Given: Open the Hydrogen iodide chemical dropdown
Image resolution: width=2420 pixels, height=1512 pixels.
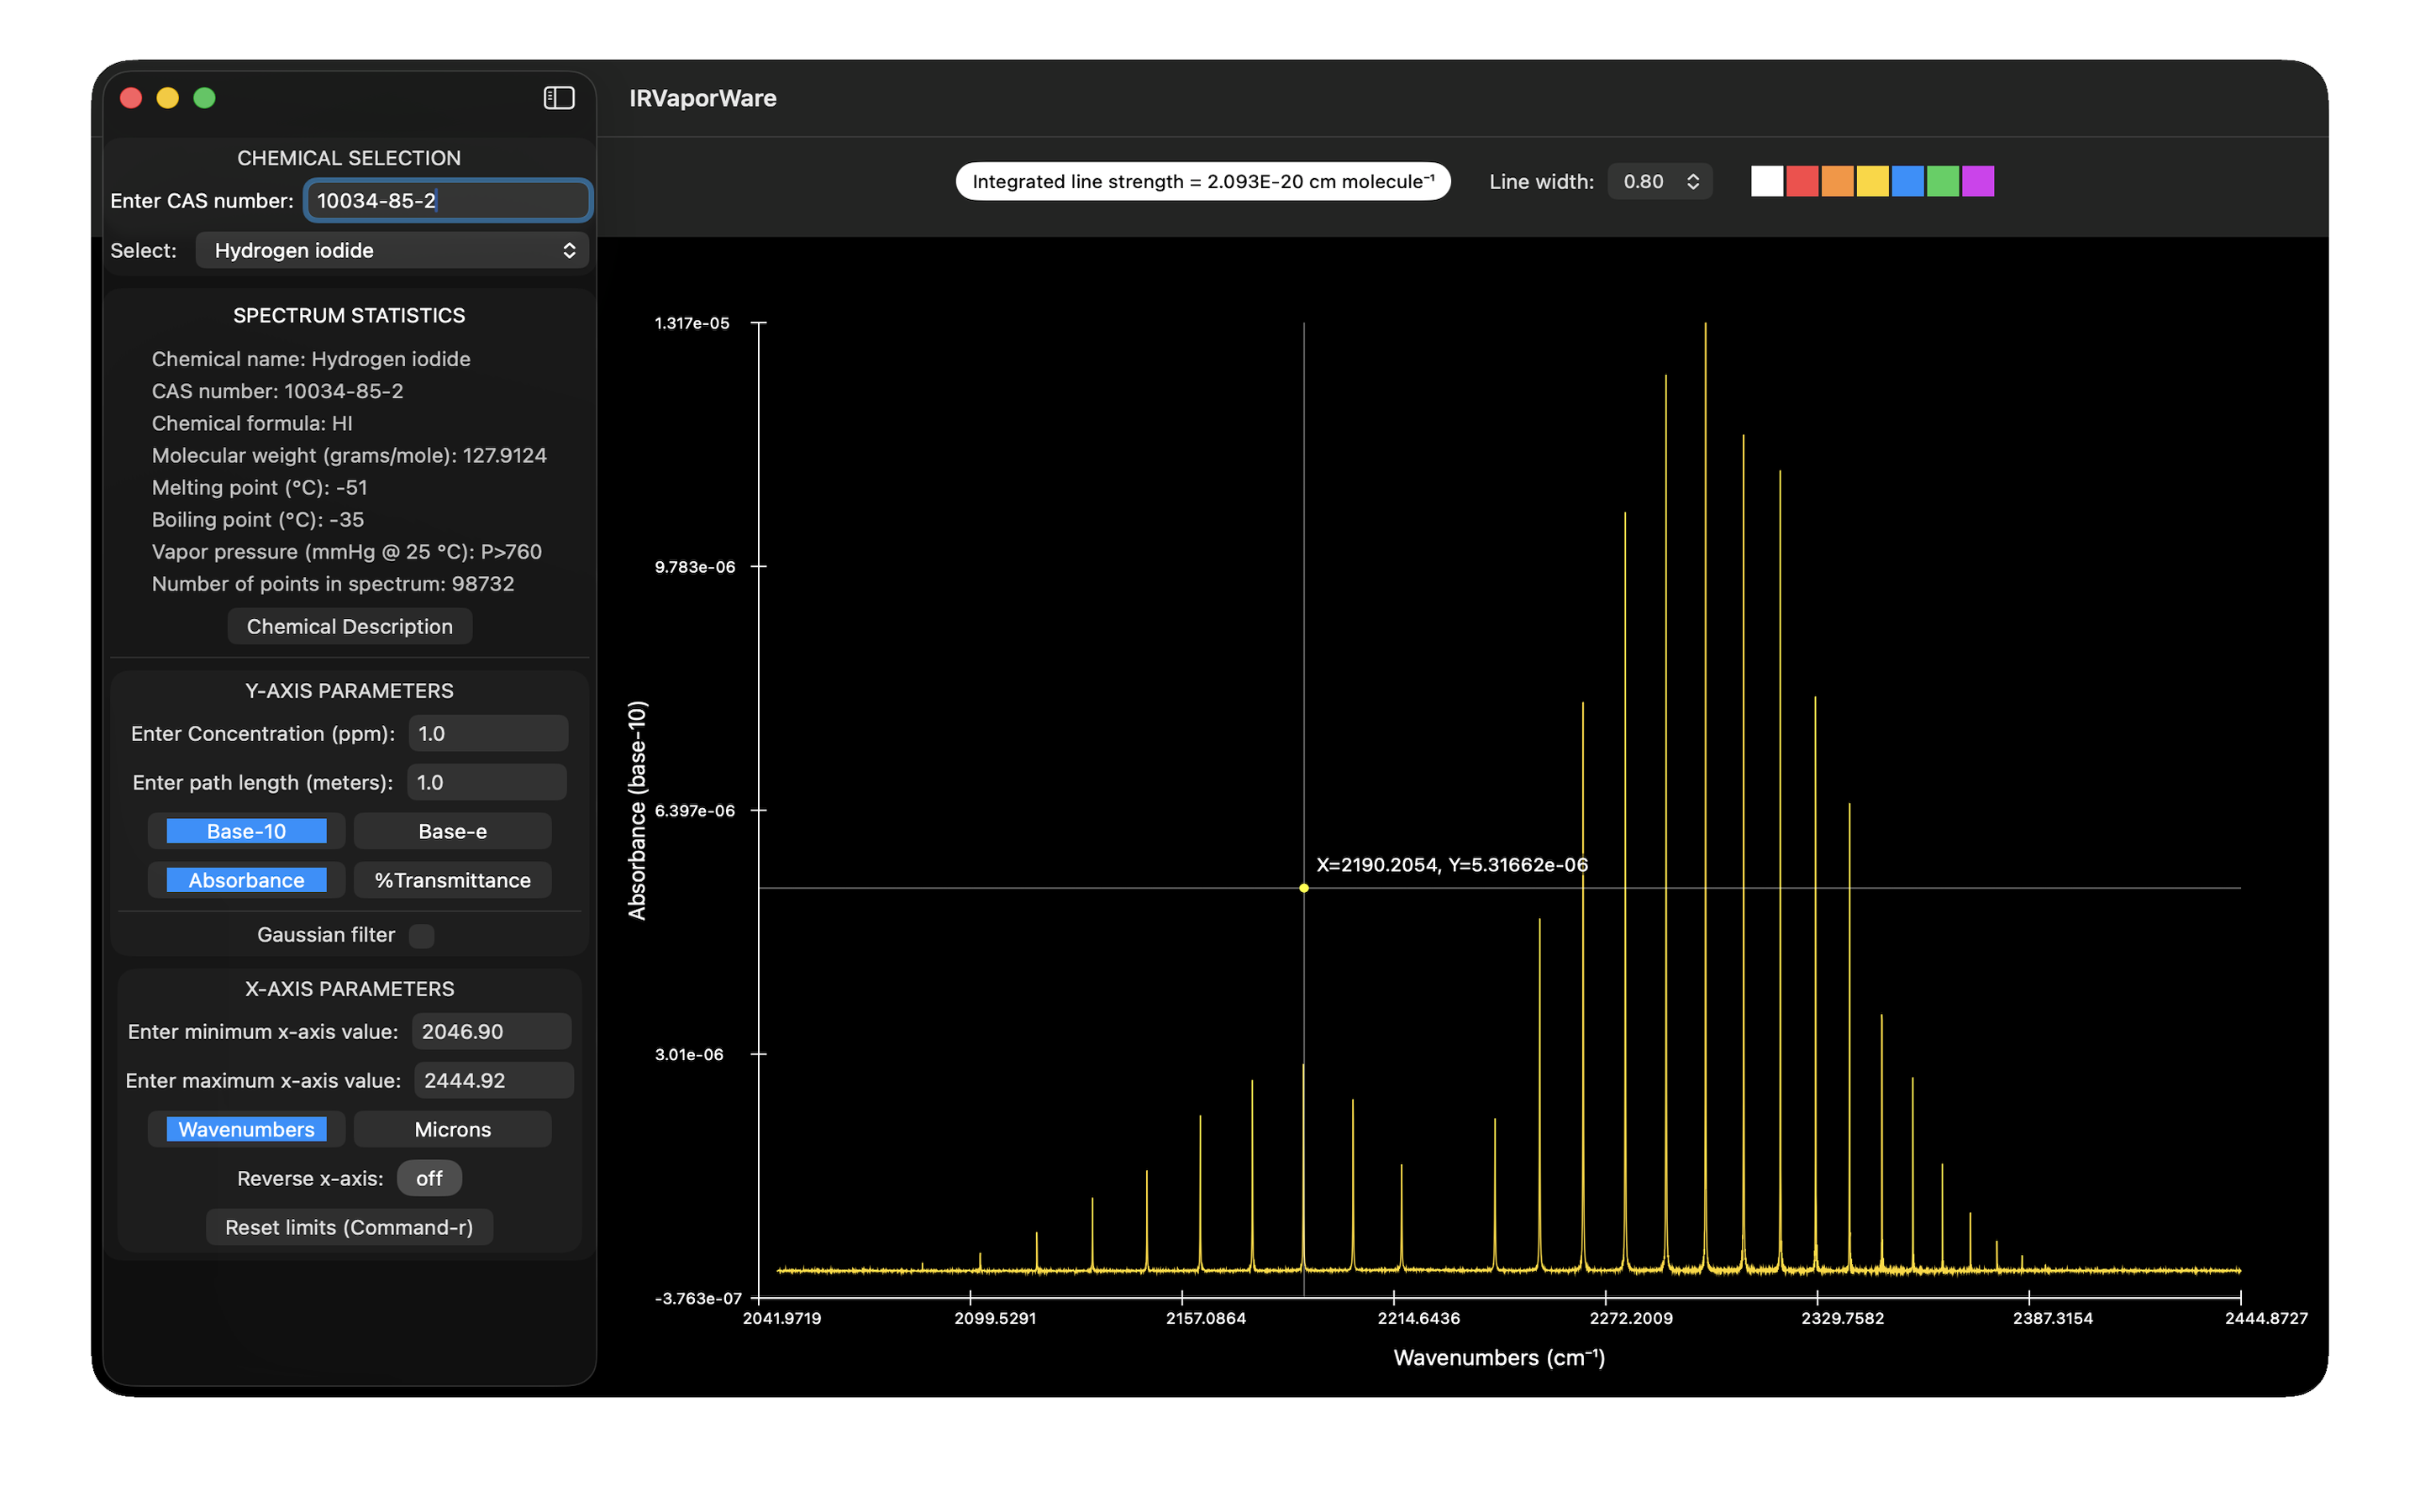Looking at the screenshot, I should point(392,250).
